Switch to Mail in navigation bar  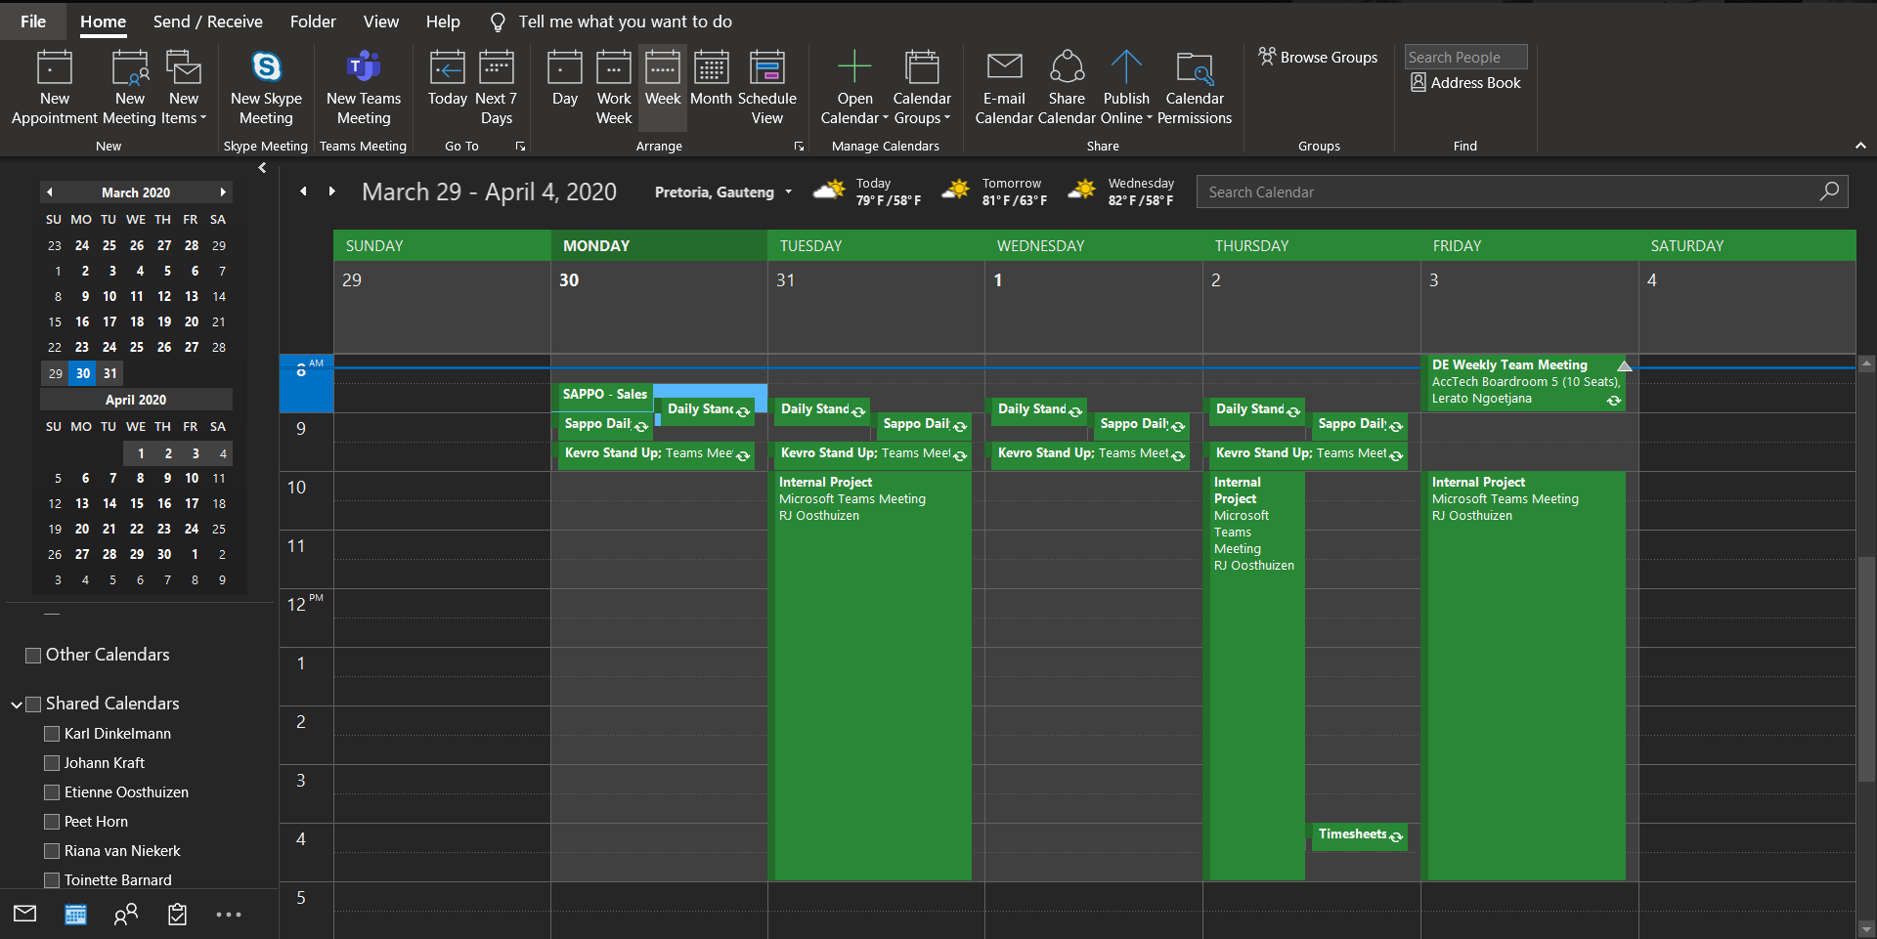coord(25,915)
